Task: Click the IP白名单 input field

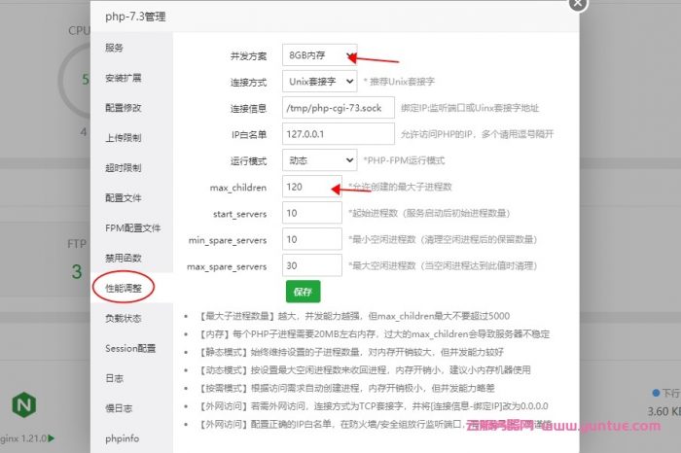Action: tap(338, 134)
